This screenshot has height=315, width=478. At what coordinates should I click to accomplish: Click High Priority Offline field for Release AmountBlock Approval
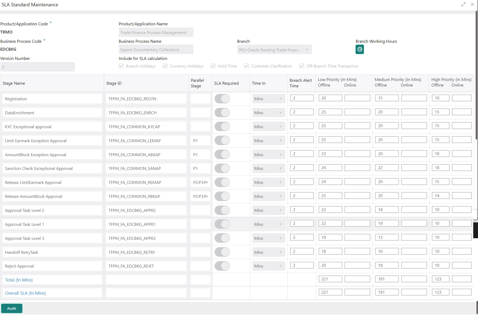click(x=441, y=195)
